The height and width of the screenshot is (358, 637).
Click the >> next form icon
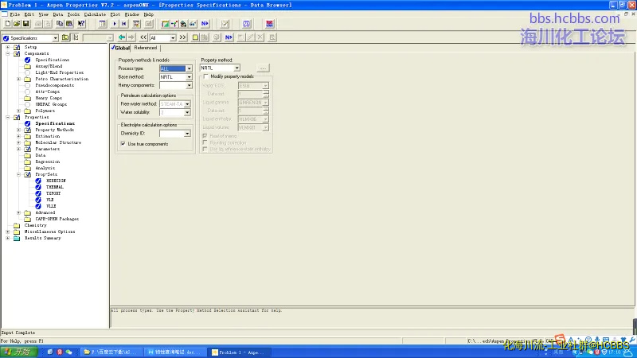tap(183, 37)
